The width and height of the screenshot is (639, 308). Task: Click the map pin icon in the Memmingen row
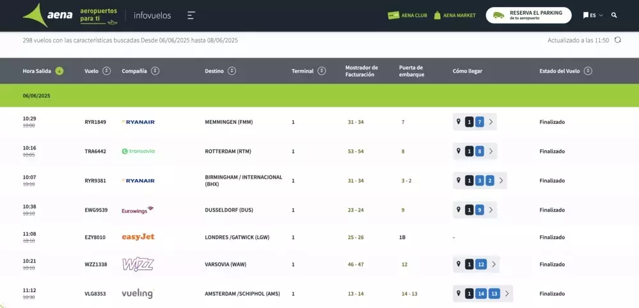458,121
